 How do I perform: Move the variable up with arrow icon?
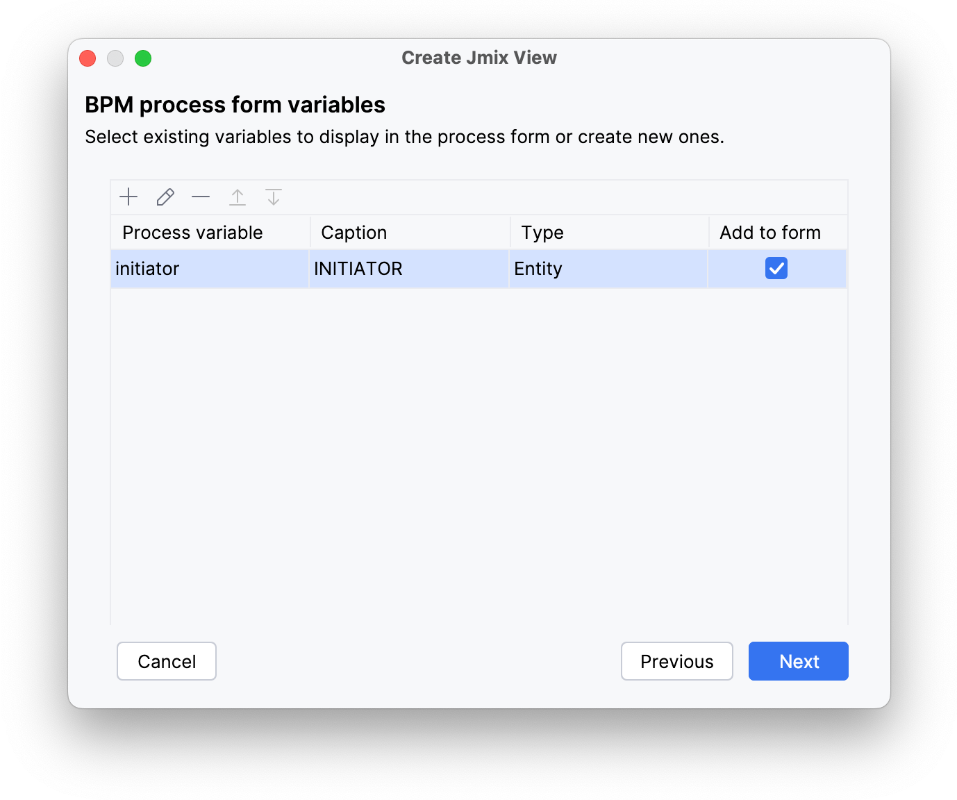(238, 197)
